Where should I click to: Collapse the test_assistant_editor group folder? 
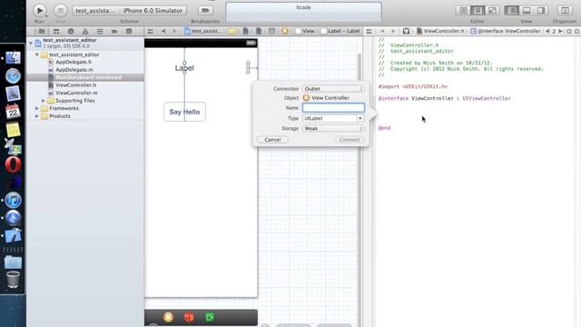pos(37,54)
